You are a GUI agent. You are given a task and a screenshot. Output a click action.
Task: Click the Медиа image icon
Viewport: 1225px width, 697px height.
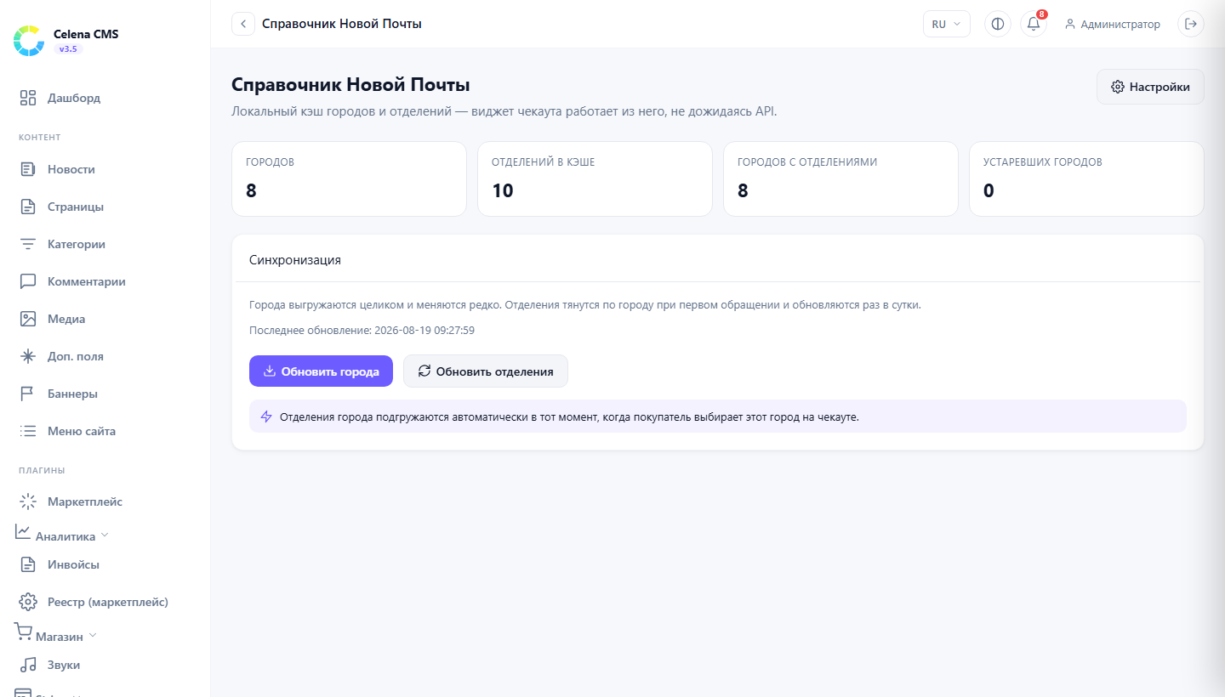[x=28, y=319]
